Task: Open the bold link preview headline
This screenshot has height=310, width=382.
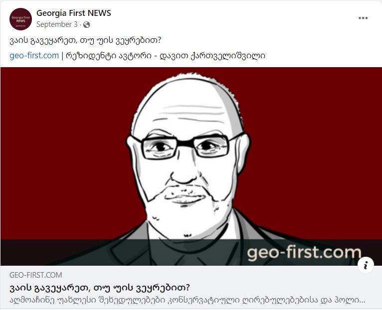Action: click(100, 288)
